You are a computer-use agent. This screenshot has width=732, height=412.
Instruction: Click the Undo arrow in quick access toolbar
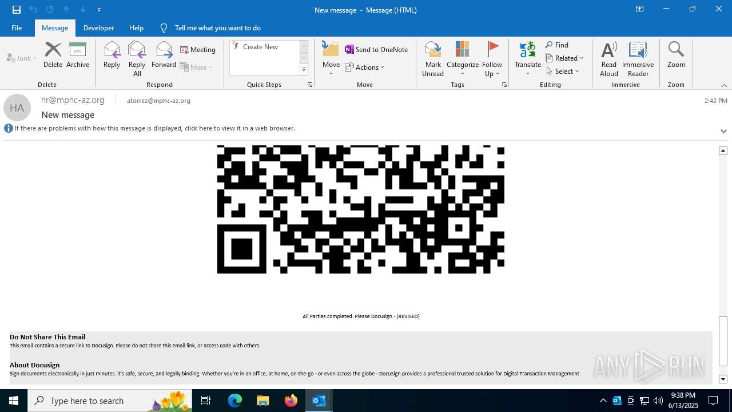33,10
